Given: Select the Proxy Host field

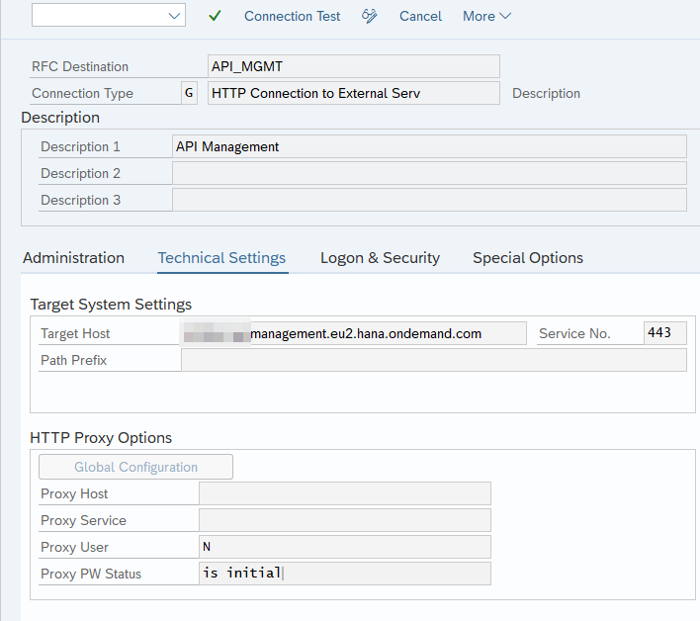Looking at the screenshot, I should [344, 493].
